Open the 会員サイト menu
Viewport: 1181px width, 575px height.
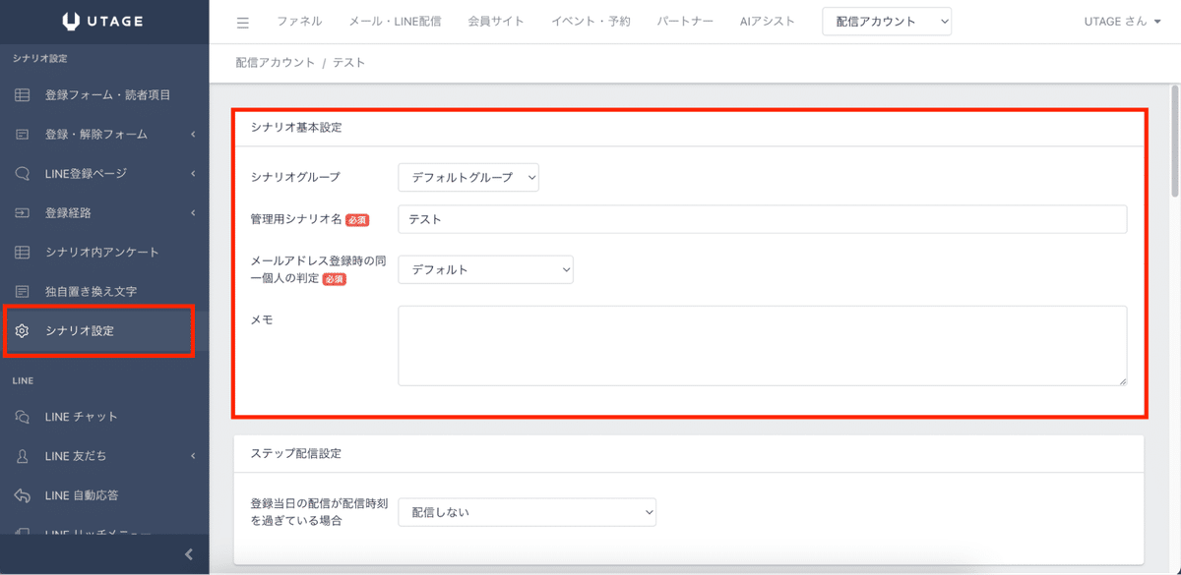(x=496, y=22)
